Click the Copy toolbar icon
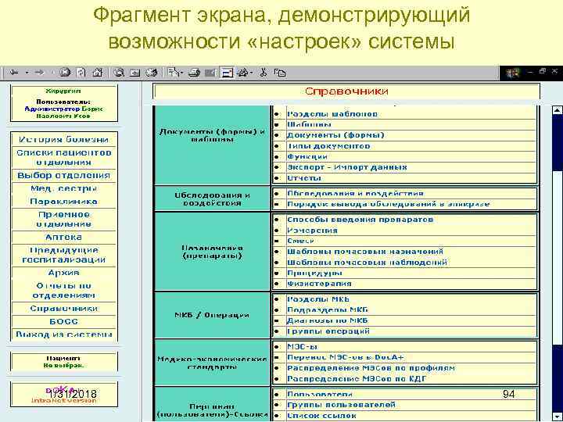The height and width of the screenshot is (422, 563). [x=280, y=73]
